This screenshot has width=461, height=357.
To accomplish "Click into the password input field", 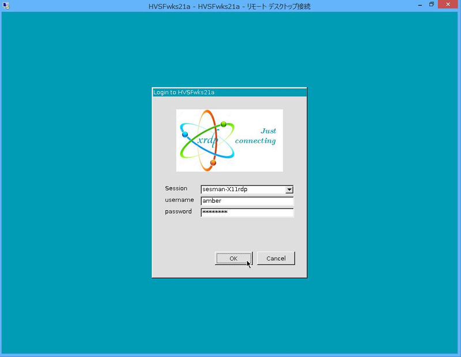I will click(x=247, y=212).
